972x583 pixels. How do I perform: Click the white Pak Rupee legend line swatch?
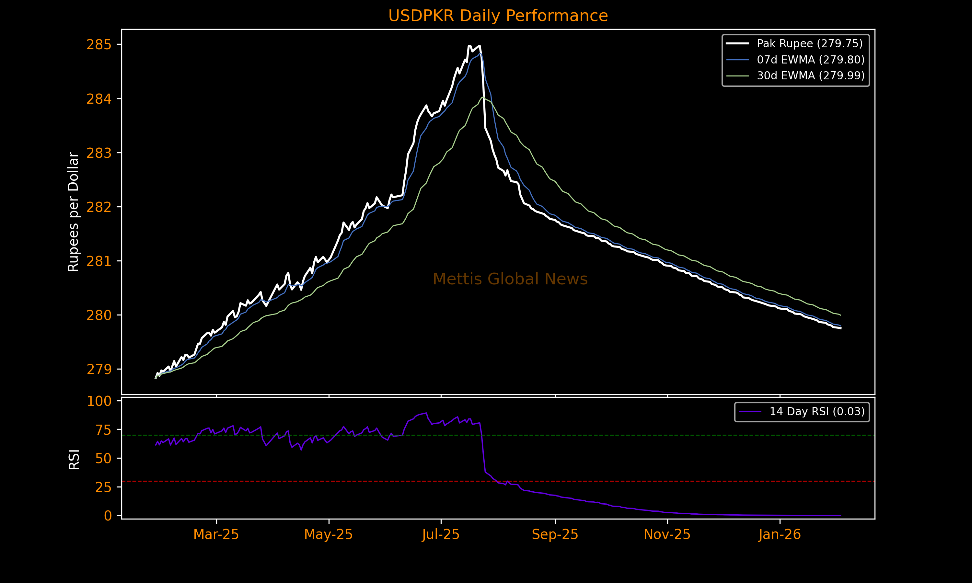(x=737, y=43)
